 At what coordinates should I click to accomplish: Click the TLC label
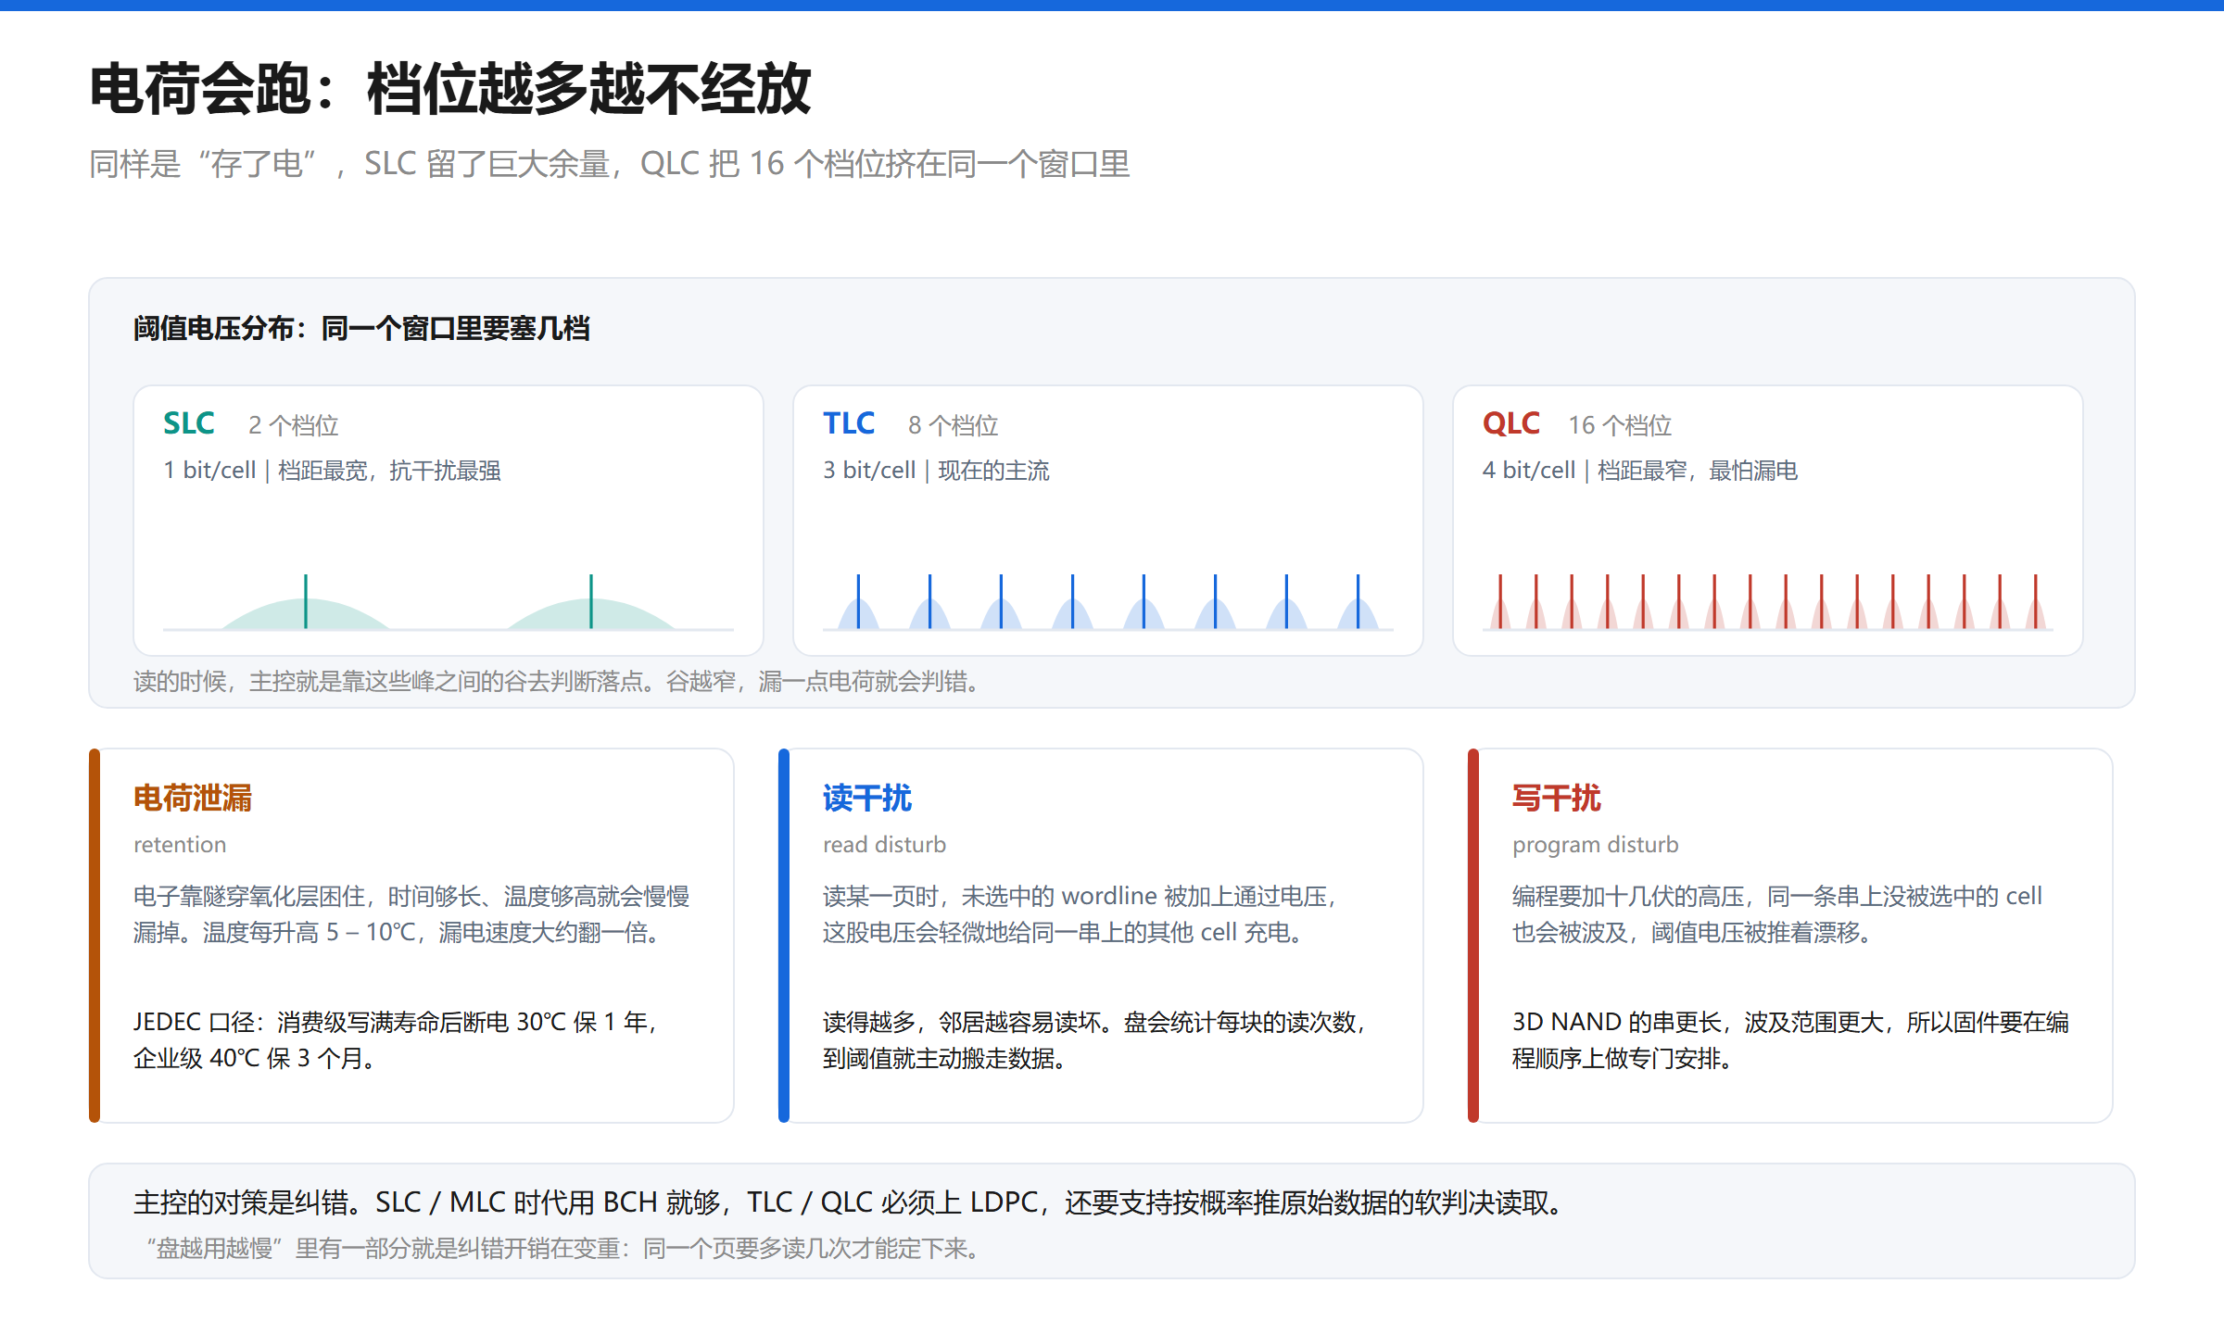click(849, 423)
